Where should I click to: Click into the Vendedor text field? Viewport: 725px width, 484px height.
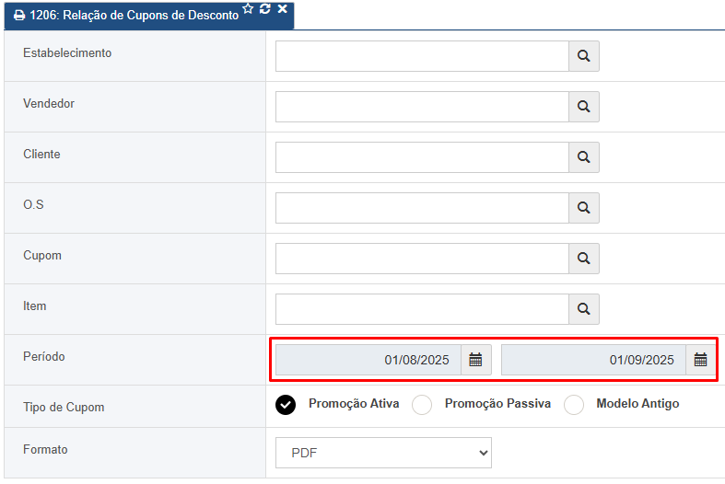tap(422, 107)
